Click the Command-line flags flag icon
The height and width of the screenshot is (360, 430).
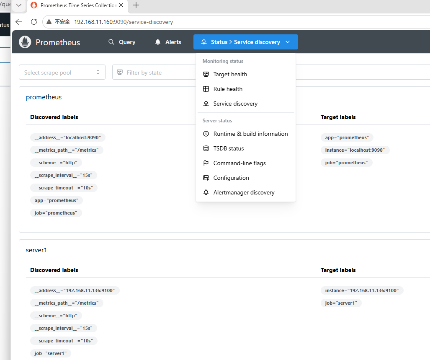tap(206, 163)
